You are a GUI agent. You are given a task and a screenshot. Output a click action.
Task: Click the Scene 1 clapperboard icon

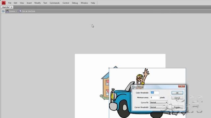click(x=7, y=11)
